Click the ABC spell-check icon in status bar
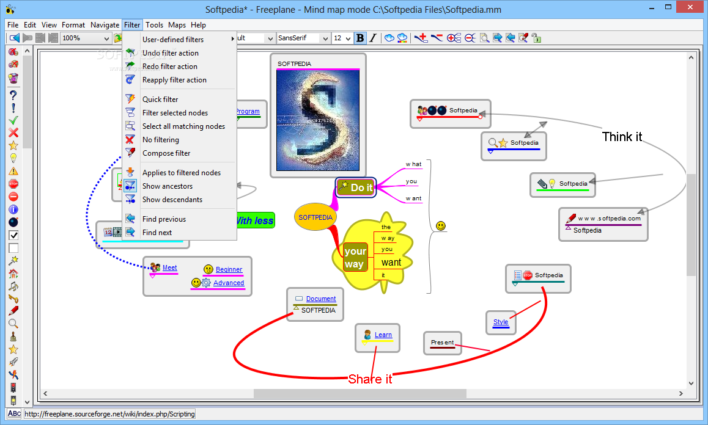 coord(14,413)
